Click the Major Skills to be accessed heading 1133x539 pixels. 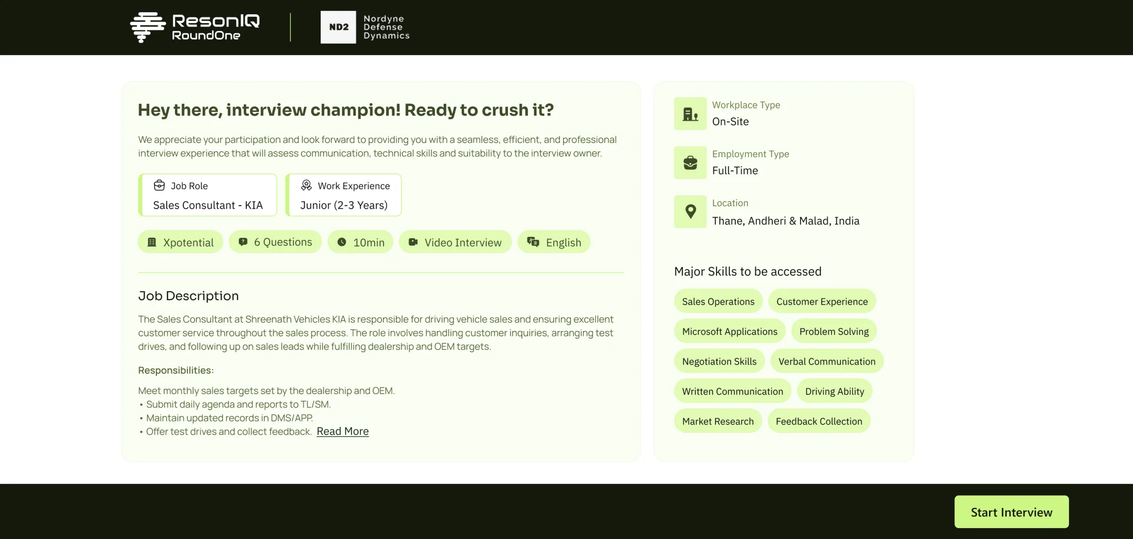pyautogui.click(x=748, y=271)
